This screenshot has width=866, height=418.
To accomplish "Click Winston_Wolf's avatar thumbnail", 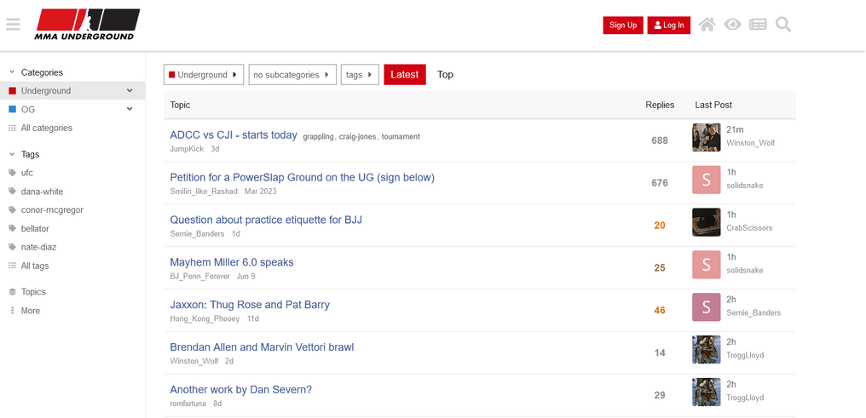I will [x=707, y=137].
